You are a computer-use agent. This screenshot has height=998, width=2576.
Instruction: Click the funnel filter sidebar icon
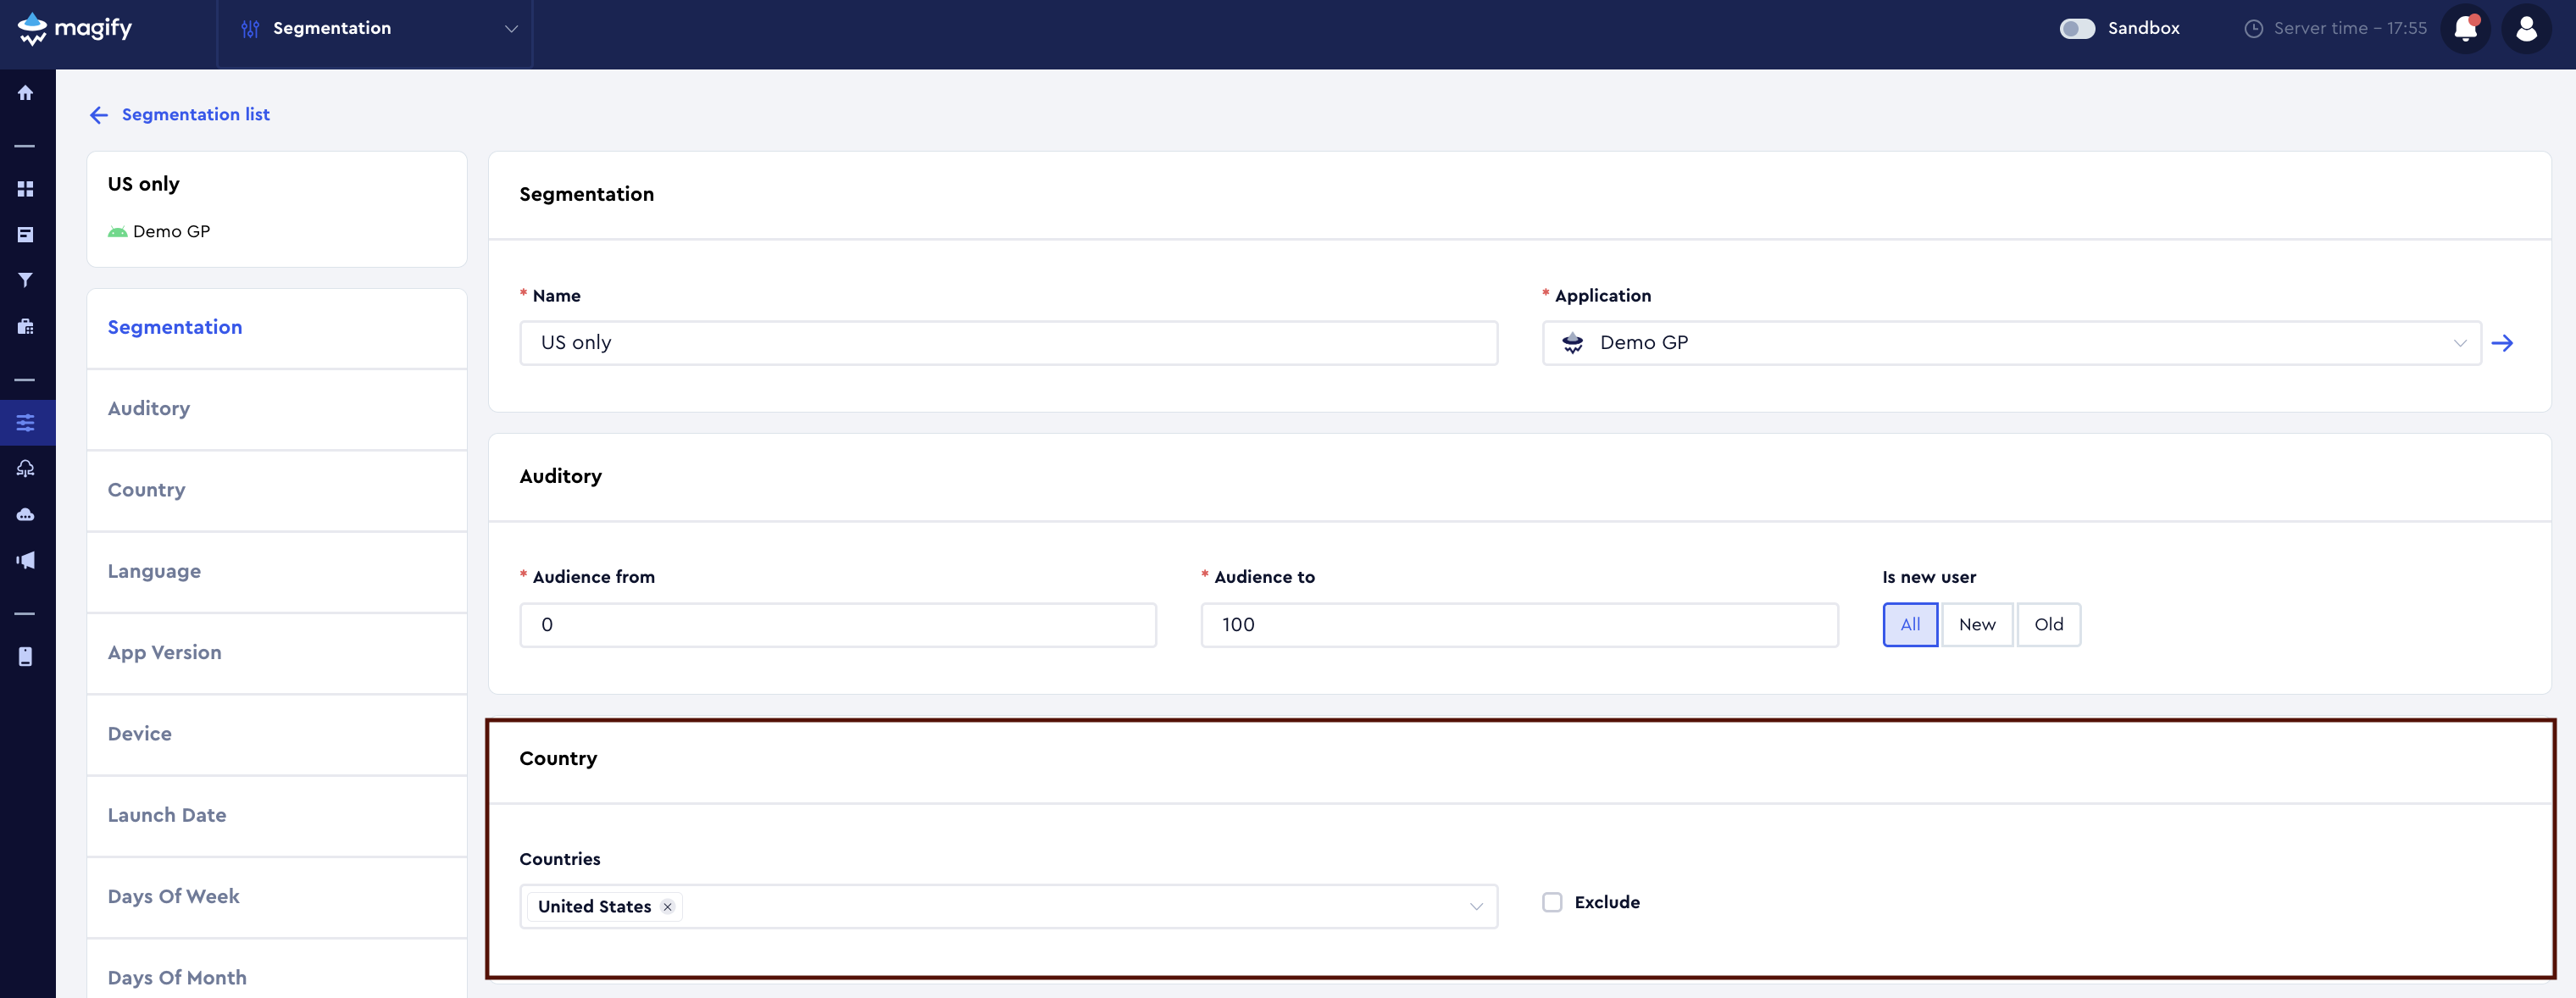click(x=26, y=280)
